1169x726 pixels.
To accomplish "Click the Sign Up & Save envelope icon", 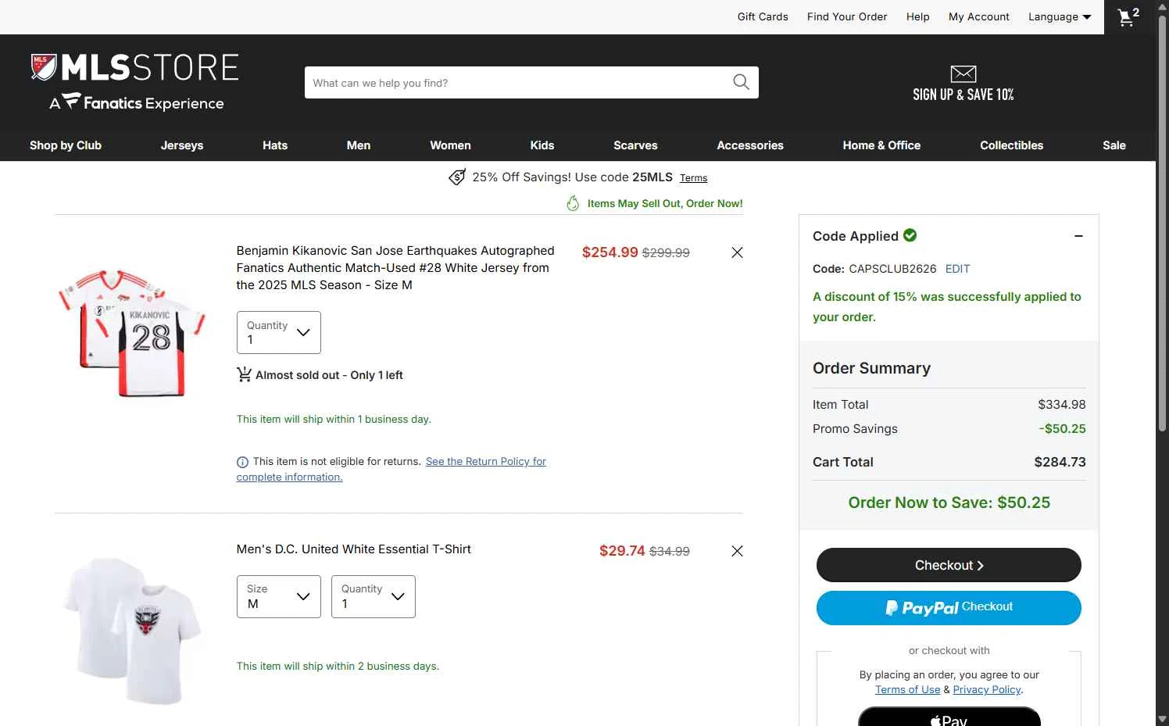I will [963, 73].
